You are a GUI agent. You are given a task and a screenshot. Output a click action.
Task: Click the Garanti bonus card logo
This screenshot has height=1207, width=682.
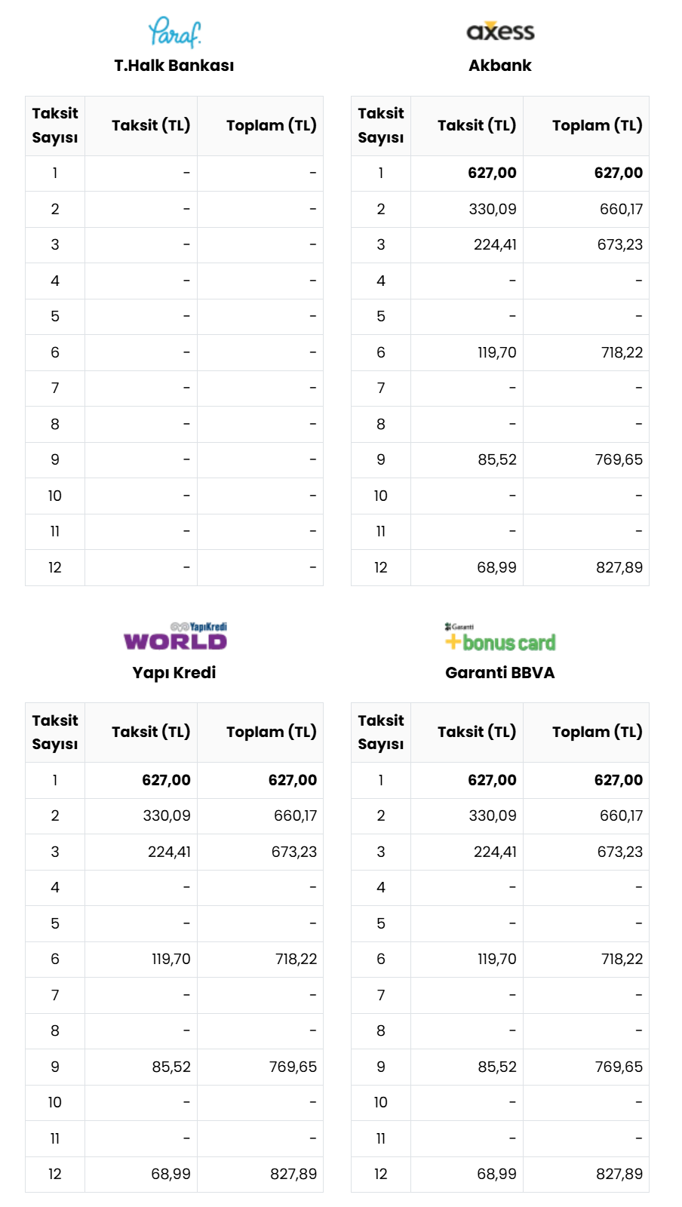click(x=500, y=637)
